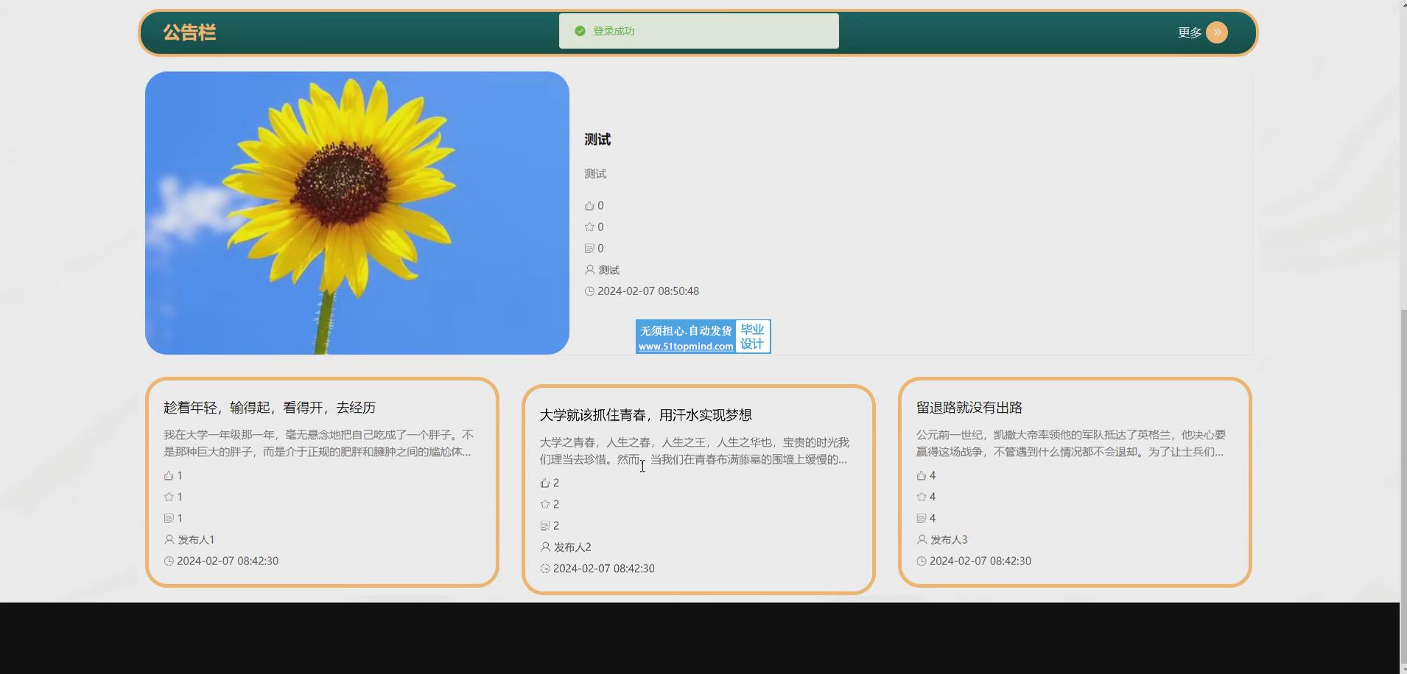
Task: Click the green check icon in 登录成功 toast
Action: (580, 31)
